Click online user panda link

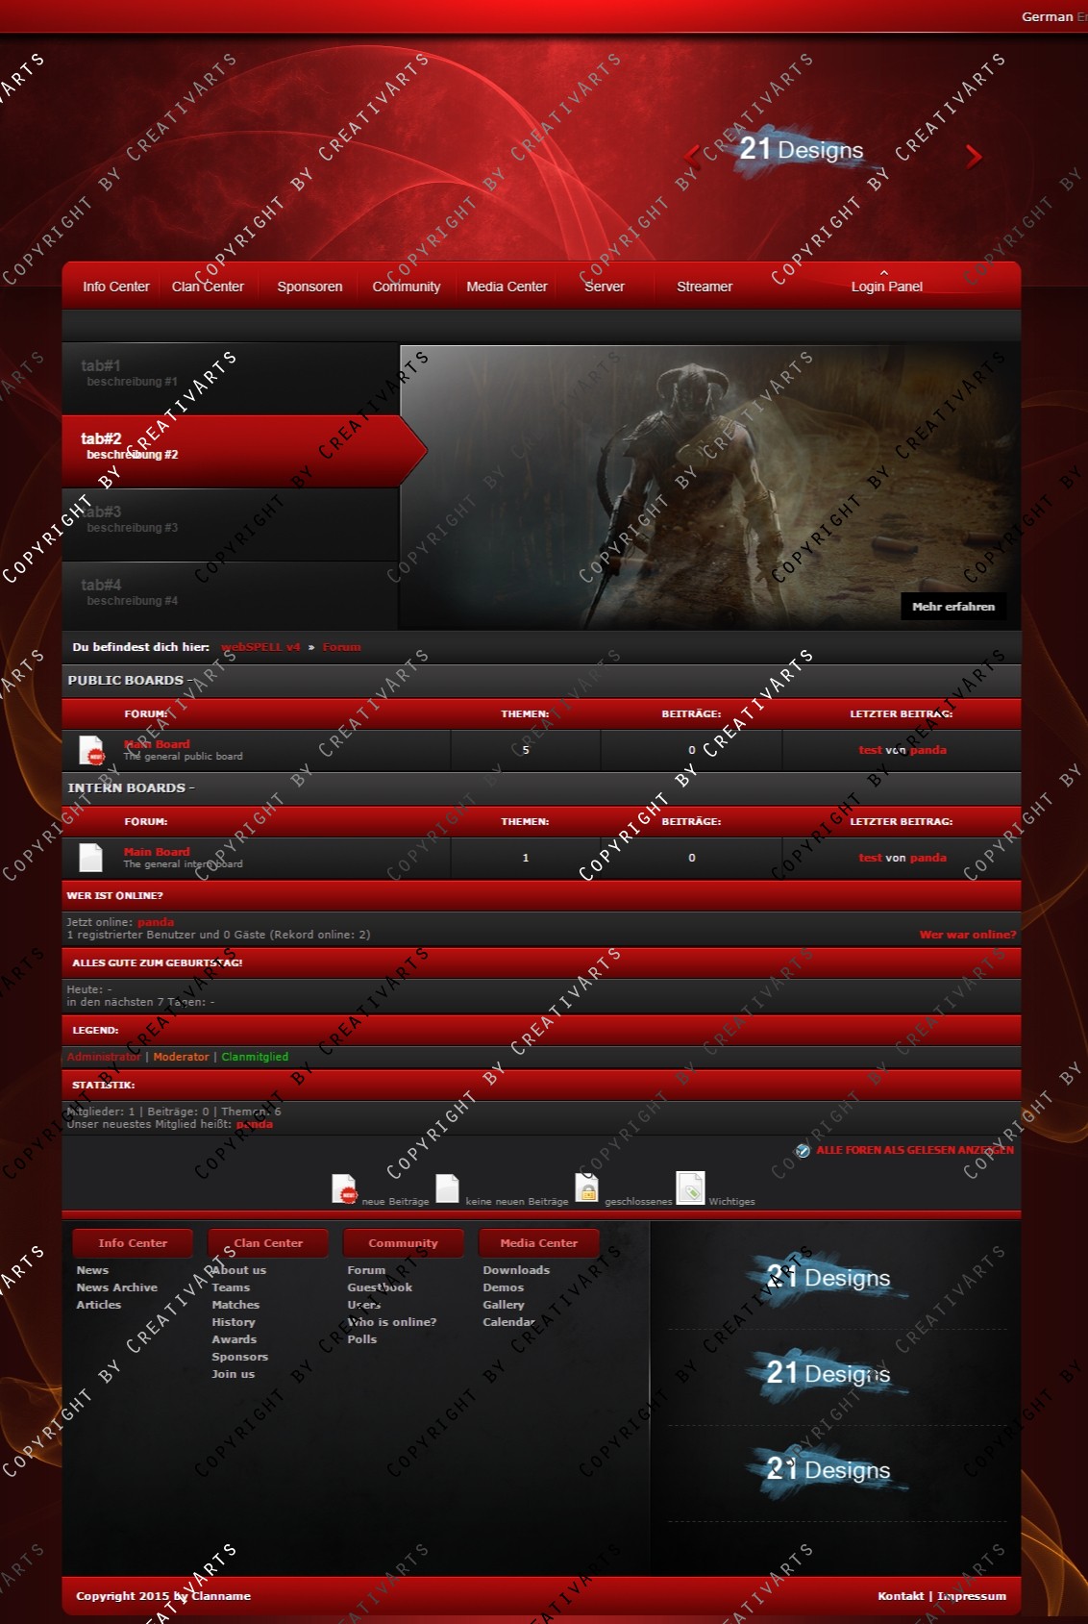[156, 922]
